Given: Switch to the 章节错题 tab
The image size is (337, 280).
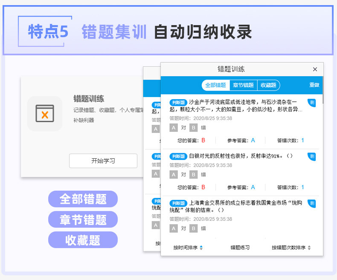Looking at the screenshot, I should (243, 86).
